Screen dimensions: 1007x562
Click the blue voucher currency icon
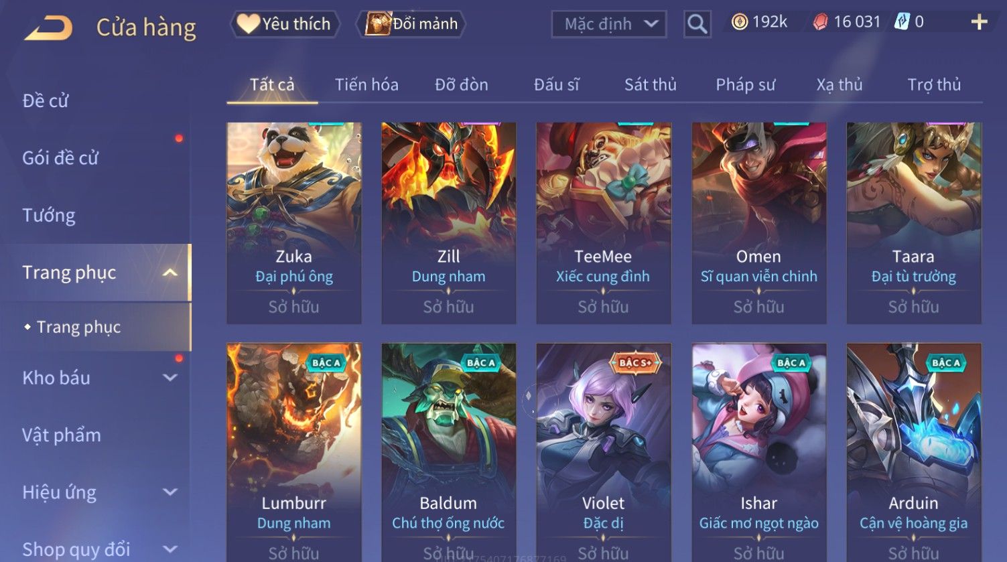click(902, 22)
